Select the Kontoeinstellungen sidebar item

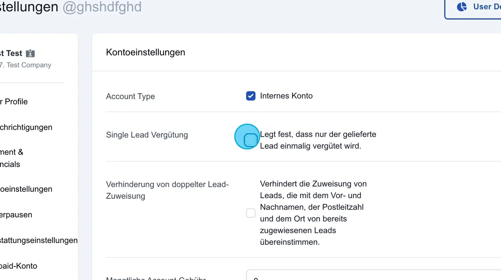26,189
